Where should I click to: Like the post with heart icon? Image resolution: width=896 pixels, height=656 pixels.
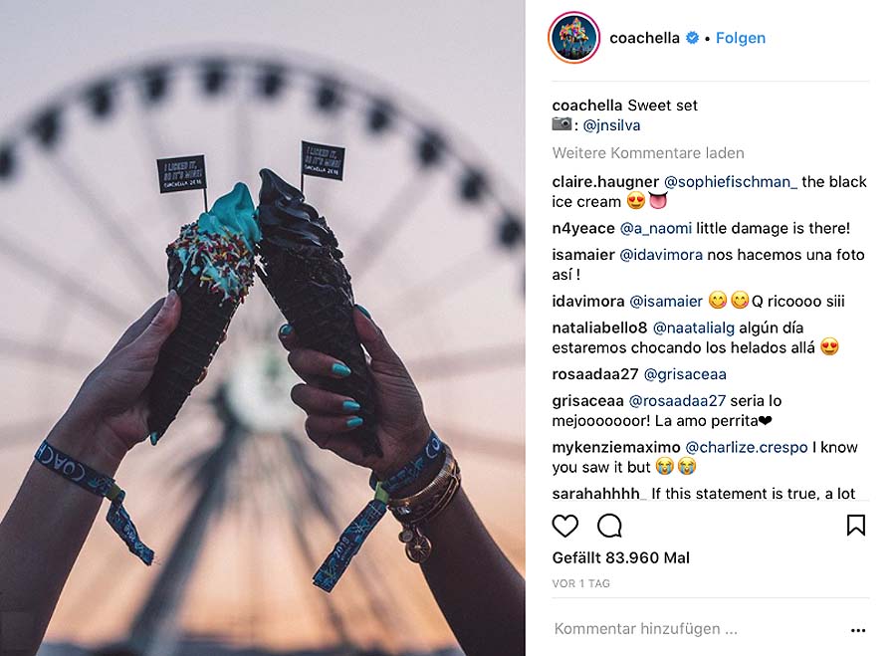(564, 526)
